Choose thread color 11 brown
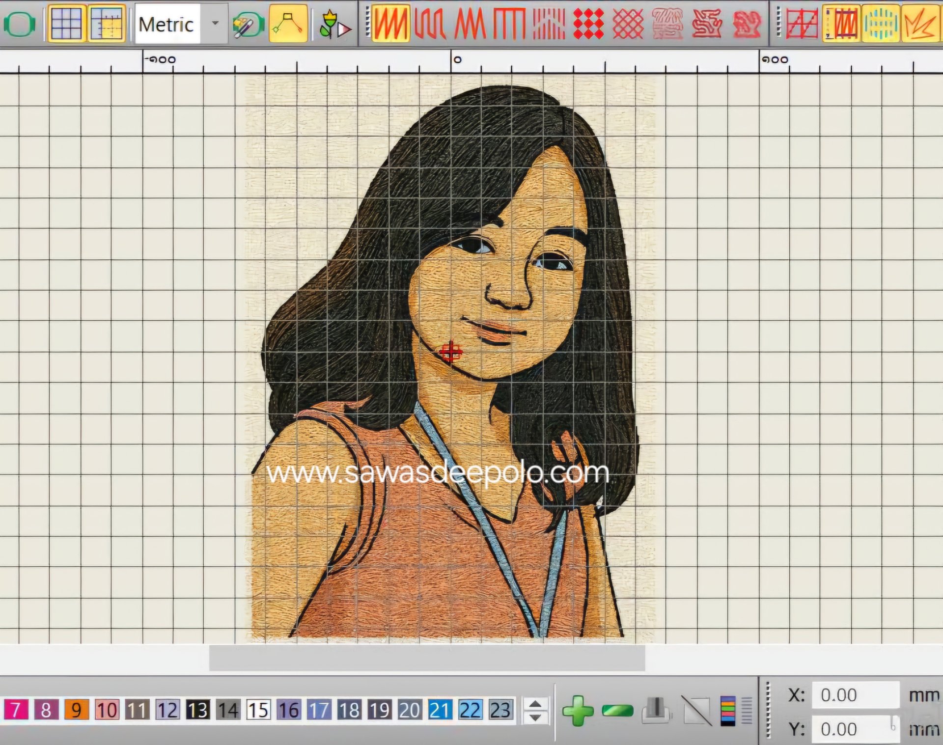The image size is (943, 745). coord(137,710)
